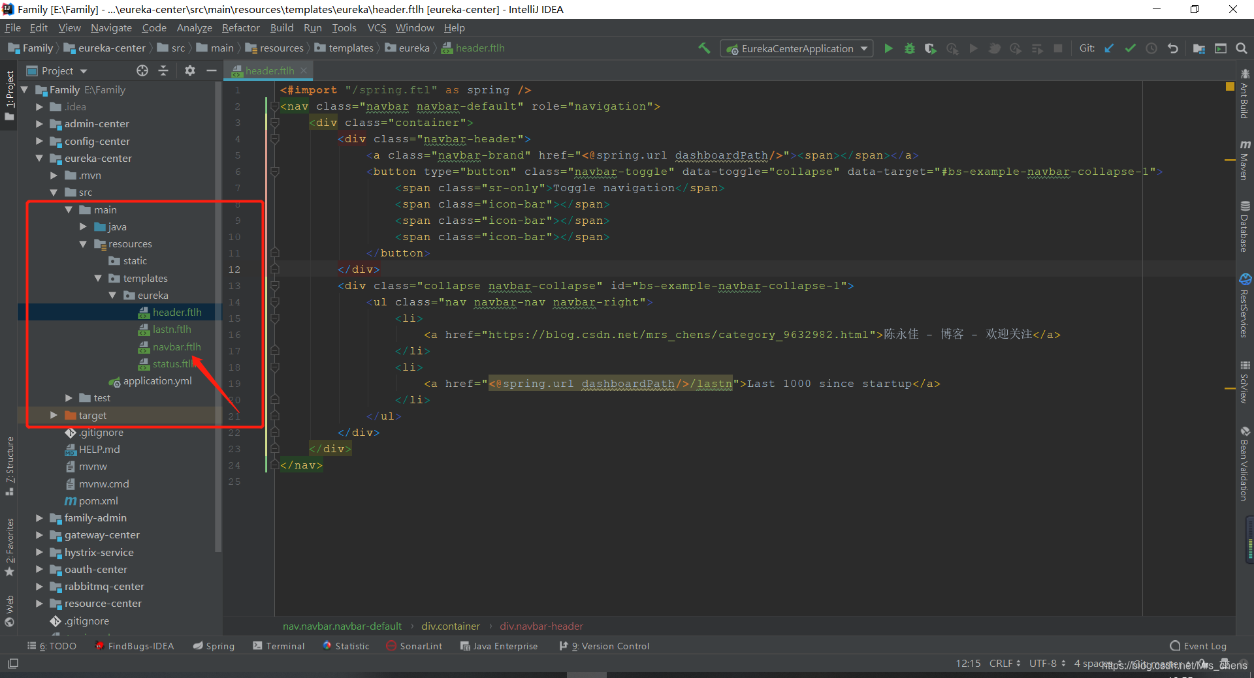Click nav.navbar.navbar-default breadcrumb

pos(342,626)
